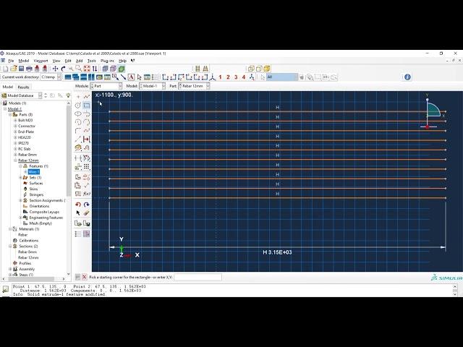463x347 pixels.
Task: Save the model database
Action: pos(21,69)
